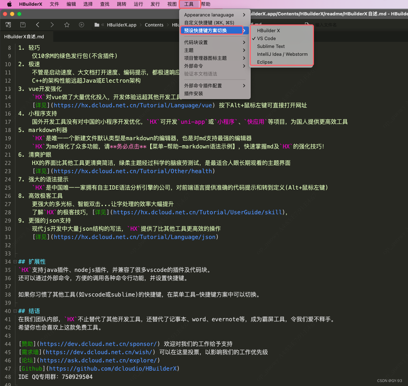Close the open 工具 menu

click(189, 4)
